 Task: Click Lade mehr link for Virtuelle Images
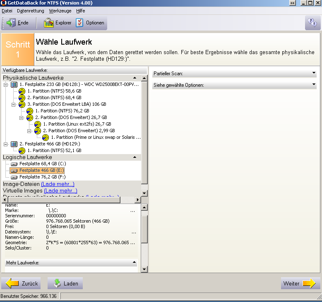coord(60,191)
